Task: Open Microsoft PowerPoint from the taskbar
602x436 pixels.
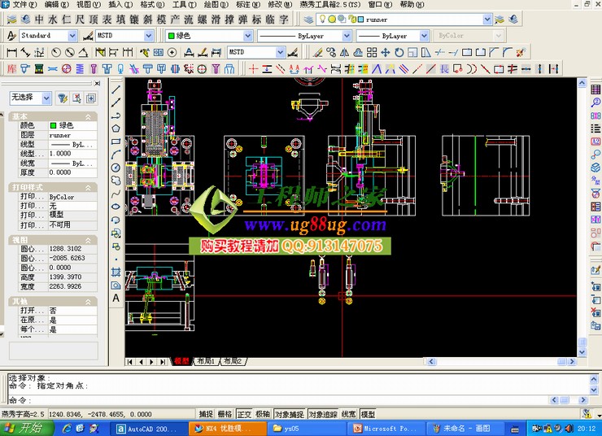Action: [386, 428]
